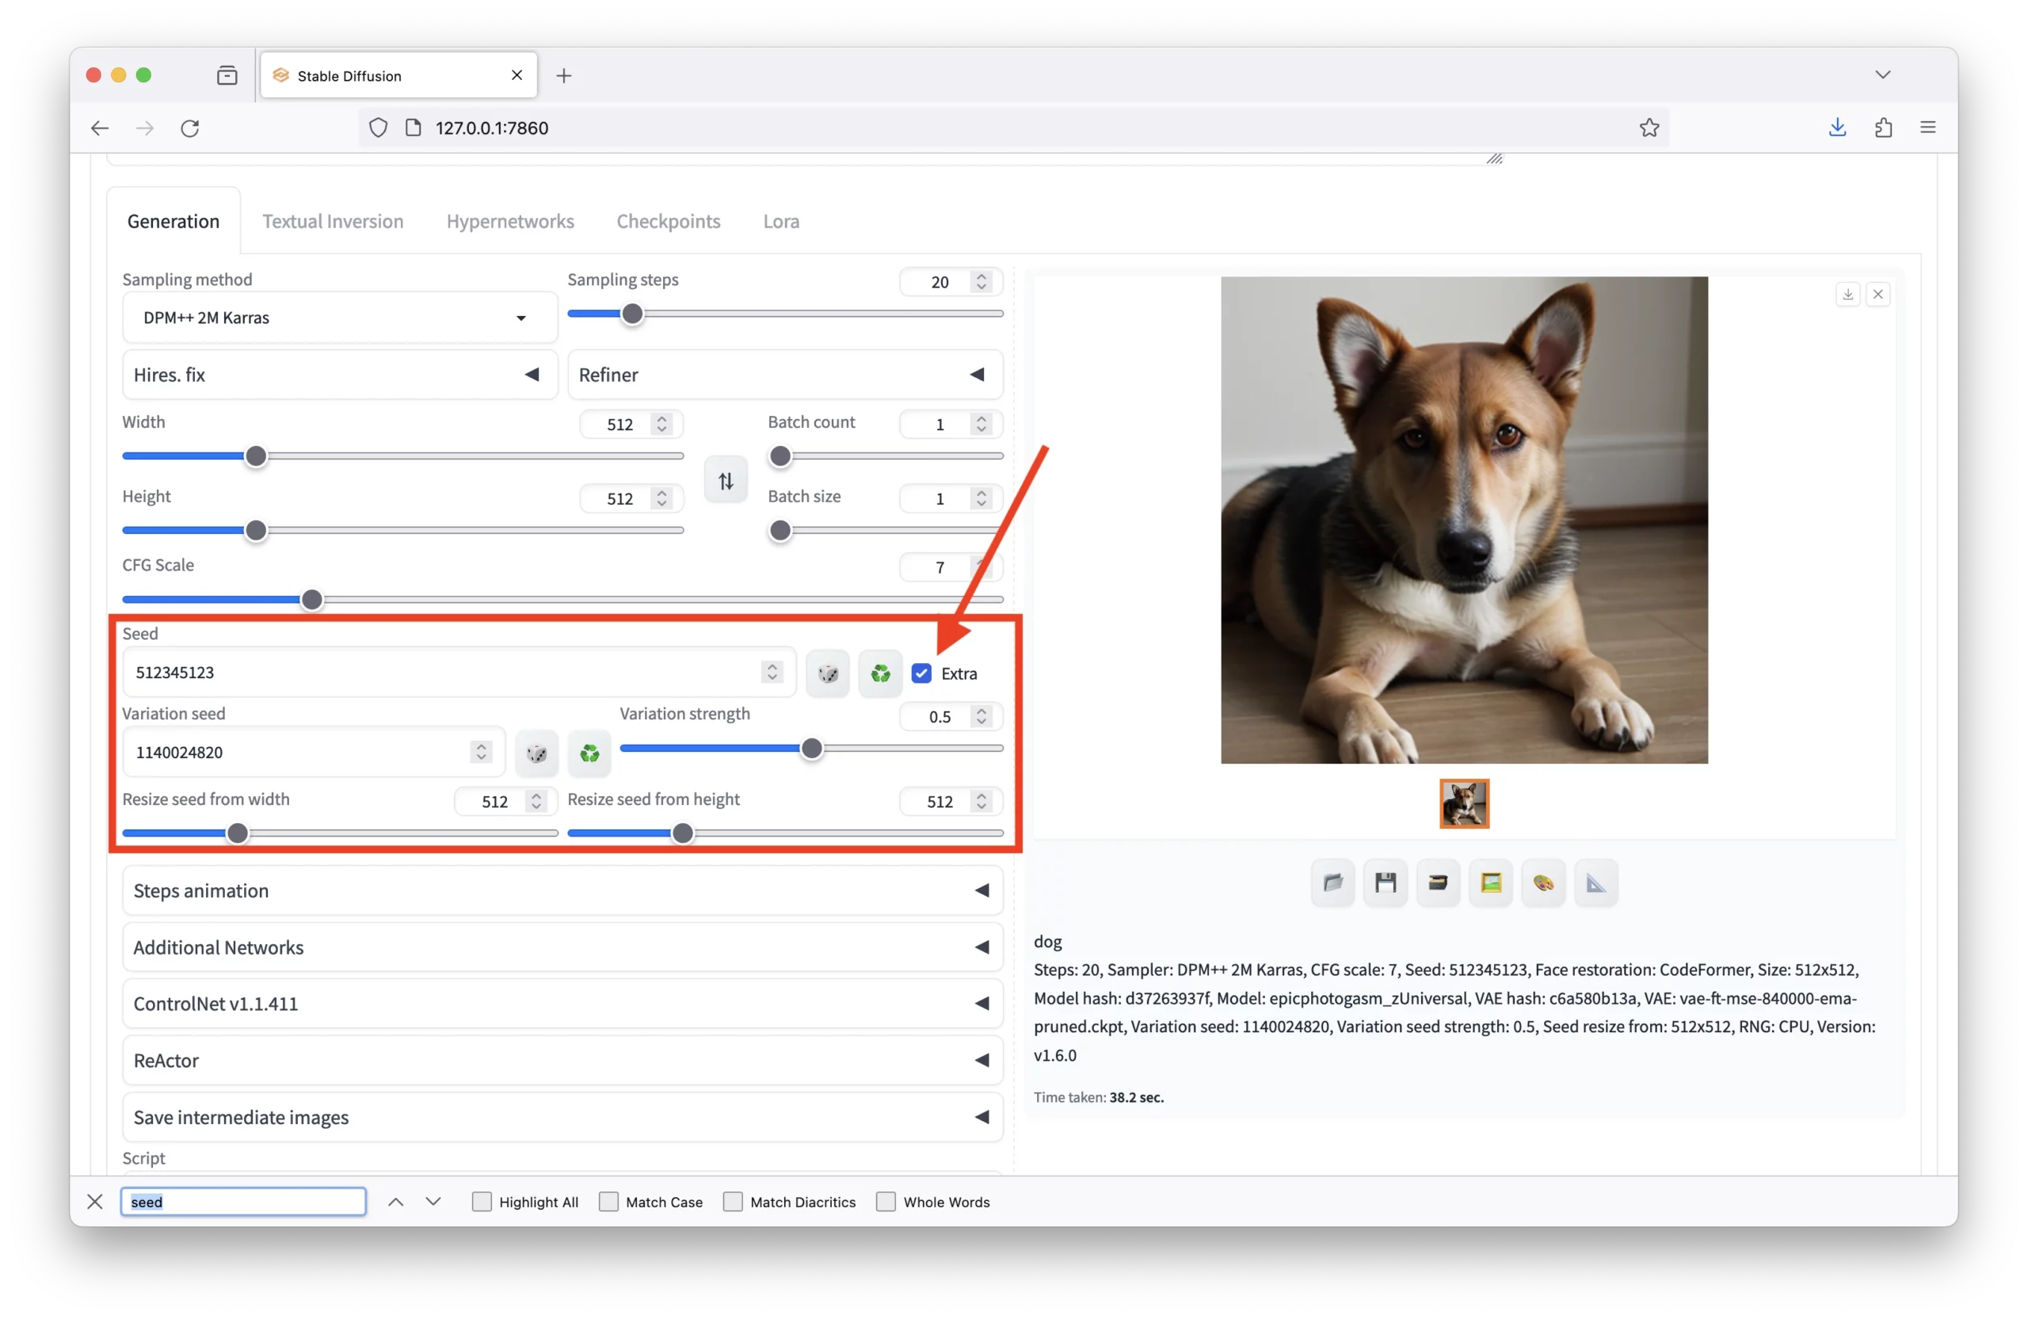2028x1319 pixels.
Task: Toggle Match Diacritics checkbox
Action: click(x=733, y=1203)
